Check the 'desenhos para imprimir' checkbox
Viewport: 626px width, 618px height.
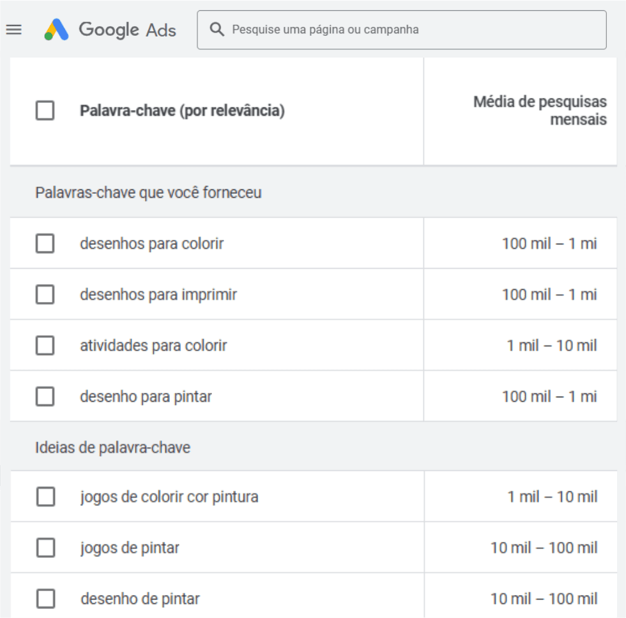tap(45, 295)
